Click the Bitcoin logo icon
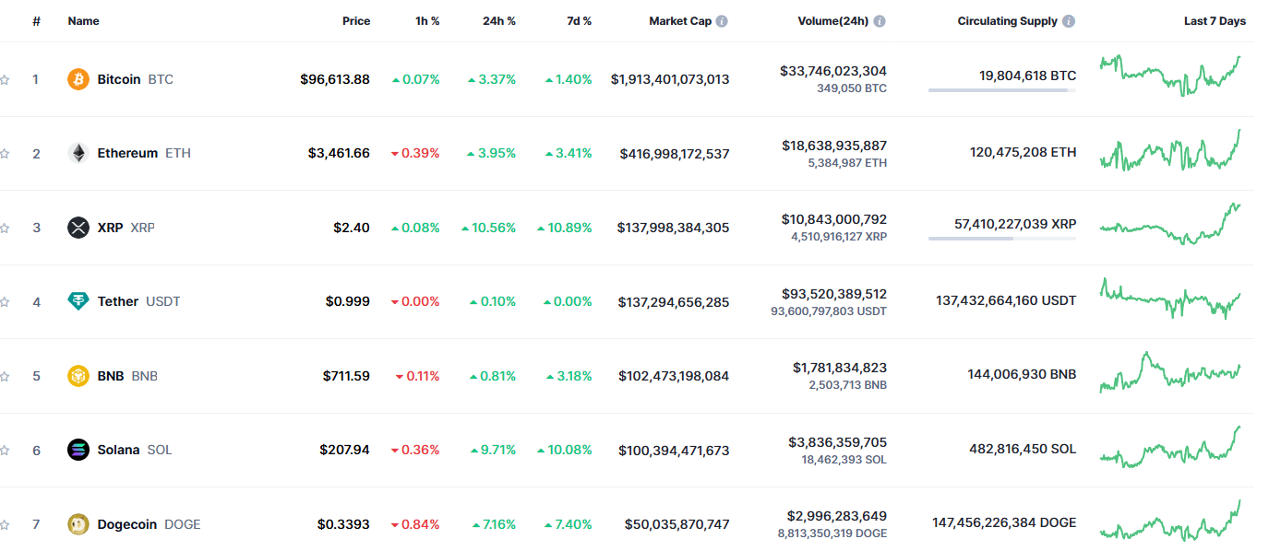The height and width of the screenshot is (551, 1269). (x=78, y=79)
